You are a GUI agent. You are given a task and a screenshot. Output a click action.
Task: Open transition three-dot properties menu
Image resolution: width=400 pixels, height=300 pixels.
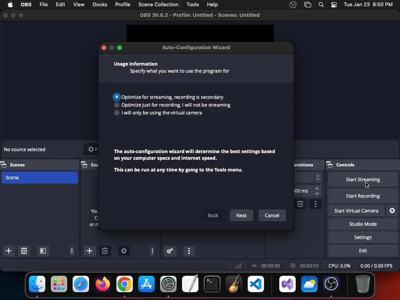[x=316, y=204]
